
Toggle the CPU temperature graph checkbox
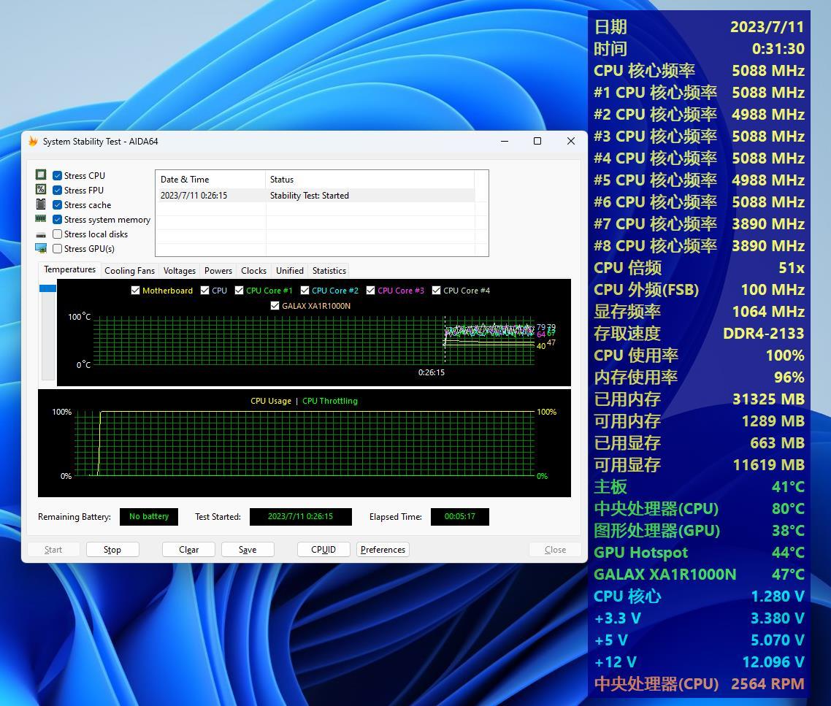pos(204,291)
